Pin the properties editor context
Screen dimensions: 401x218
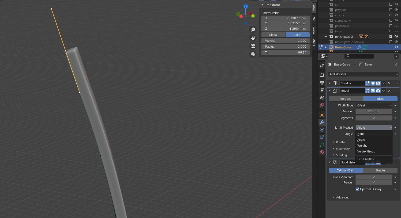click(396, 64)
